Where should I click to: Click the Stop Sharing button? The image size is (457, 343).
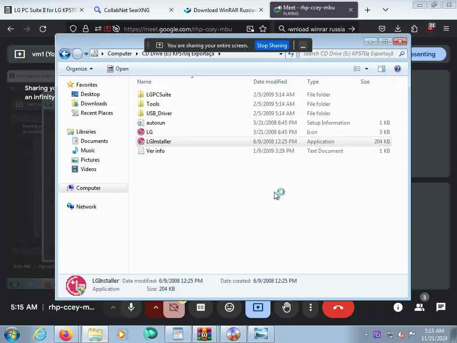272,46
